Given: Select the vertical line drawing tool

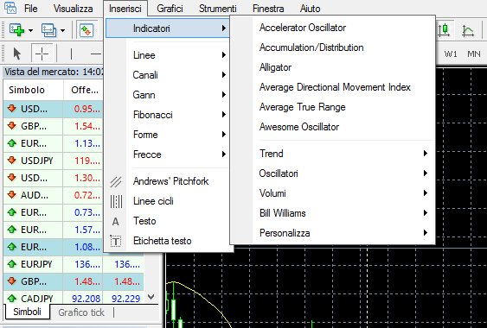Looking at the screenshot, I should click(71, 54).
